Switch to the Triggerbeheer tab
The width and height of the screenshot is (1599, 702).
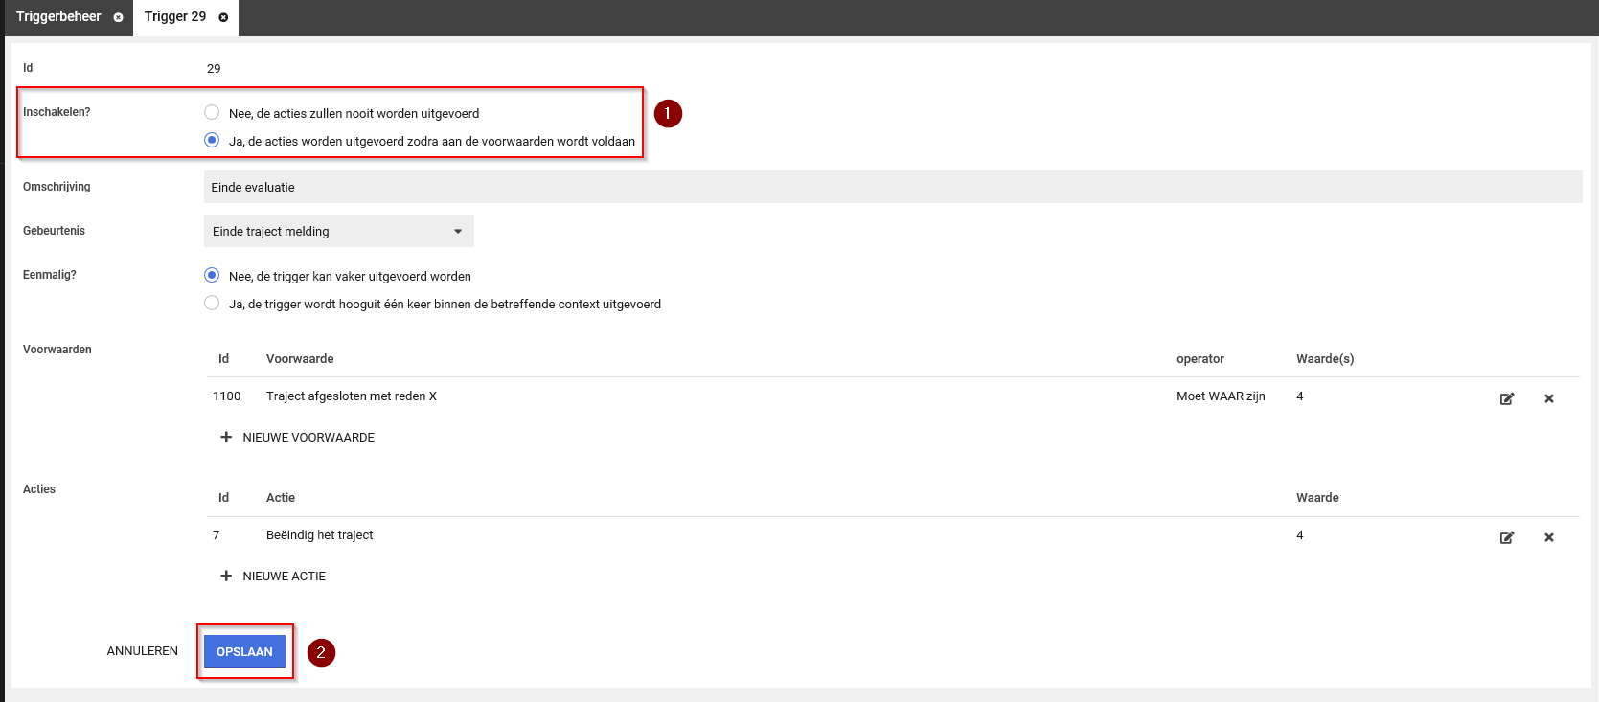tap(58, 17)
